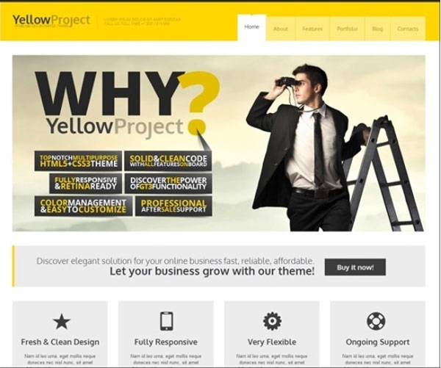The height and width of the screenshot is (368, 441).
Task: Go to the About menu item
Action: (x=281, y=29)
